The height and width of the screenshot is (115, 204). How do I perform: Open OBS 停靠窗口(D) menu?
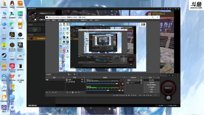[x=67, y=20]
